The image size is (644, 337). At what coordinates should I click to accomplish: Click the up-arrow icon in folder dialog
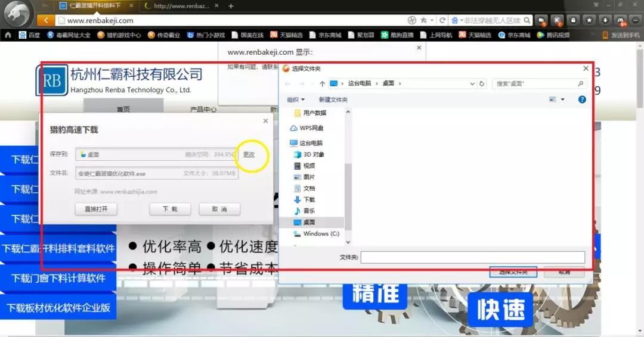point(323,83)
